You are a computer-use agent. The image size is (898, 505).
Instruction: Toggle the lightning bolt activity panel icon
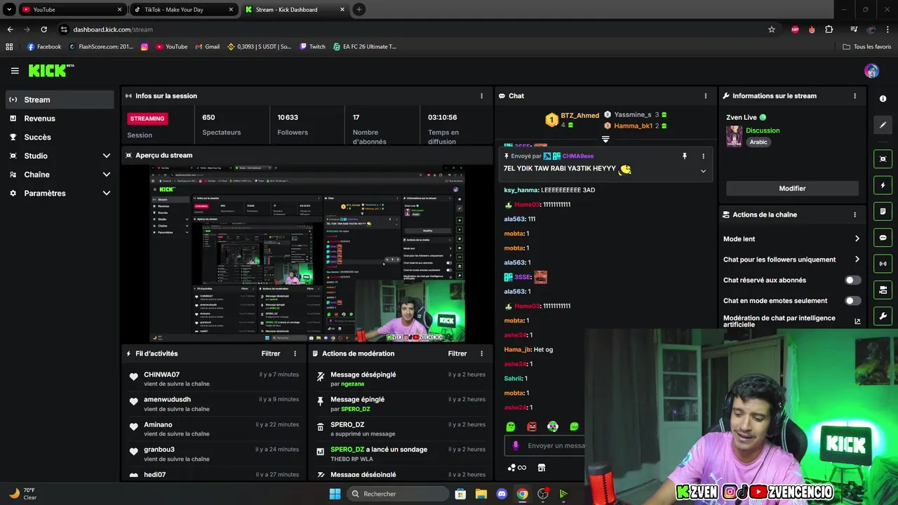point(883,185)
